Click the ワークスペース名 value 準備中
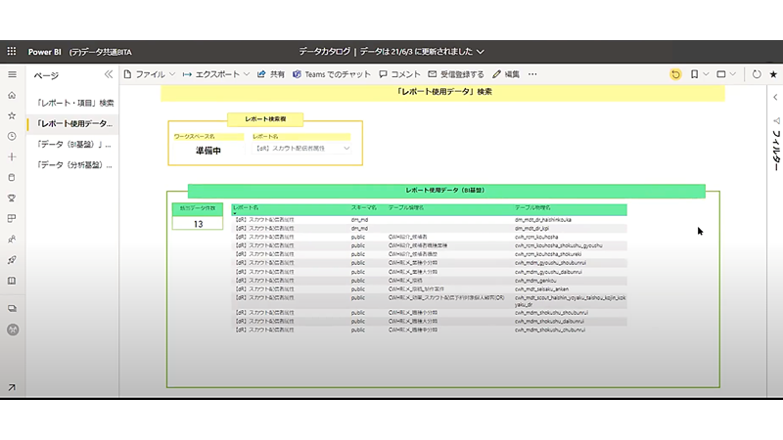The image size is (783, 440). click(x=208, y=151)
